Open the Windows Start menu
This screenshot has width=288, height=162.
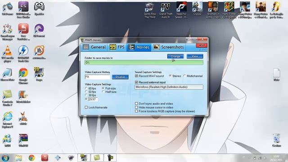pos(5,158)
